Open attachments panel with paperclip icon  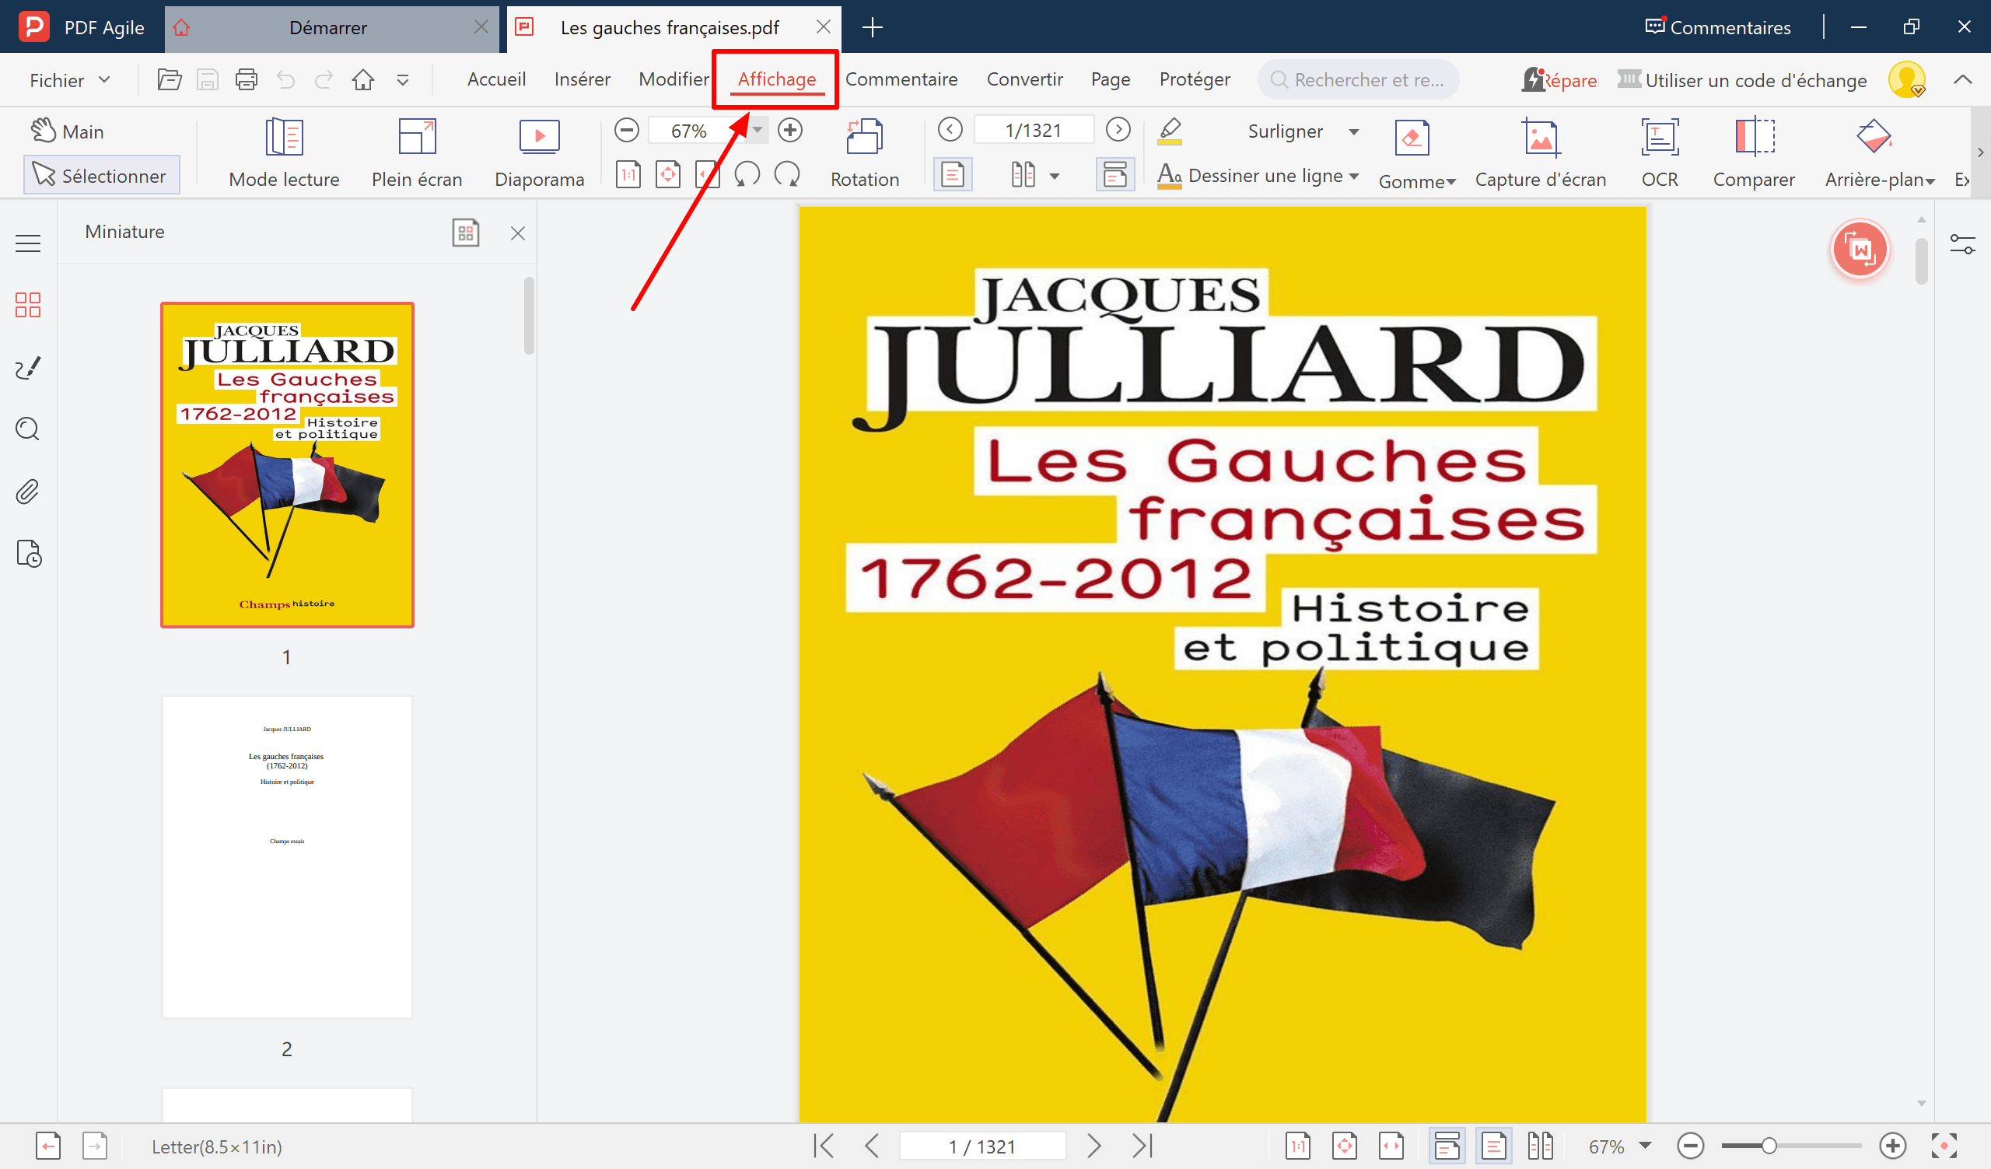[28, 492]
